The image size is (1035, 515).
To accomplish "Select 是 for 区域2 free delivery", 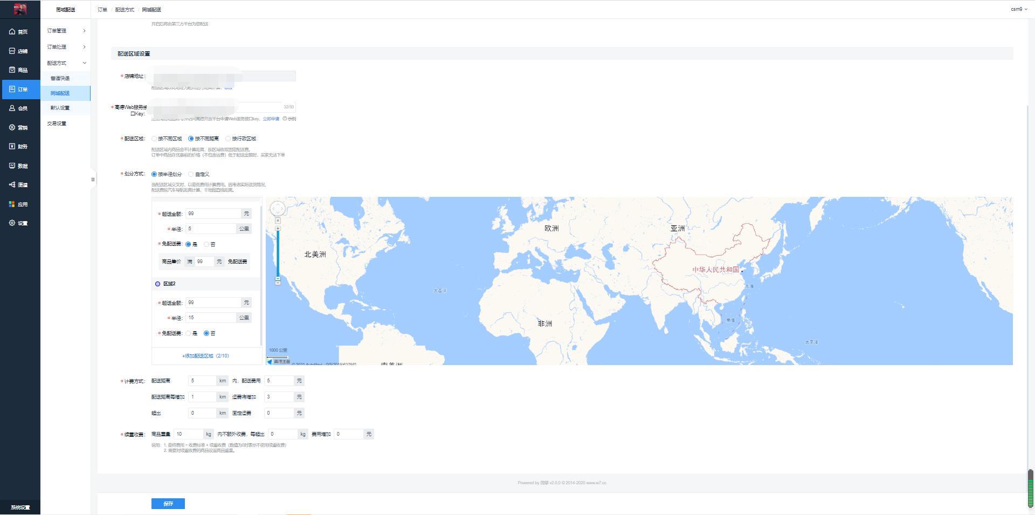I will pyautogui.click(x=191, y=333).
